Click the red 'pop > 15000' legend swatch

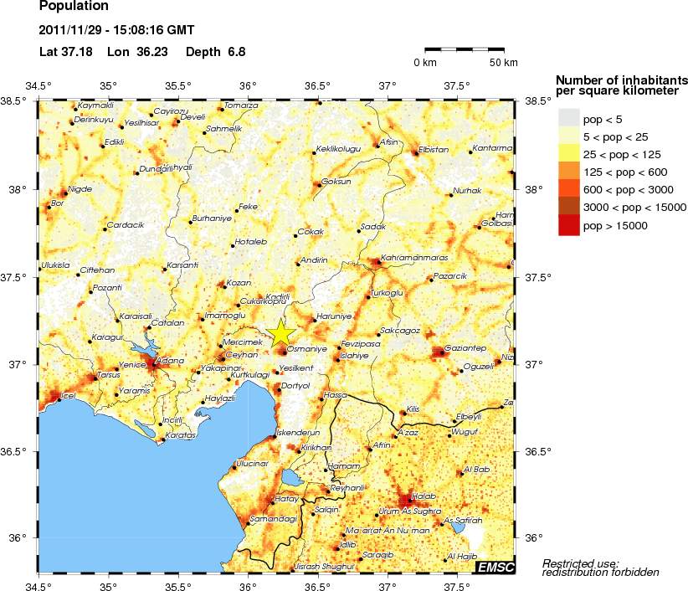click(569, 226)
